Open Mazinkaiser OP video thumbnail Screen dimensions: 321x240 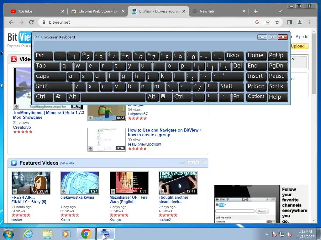click(129, 183)
